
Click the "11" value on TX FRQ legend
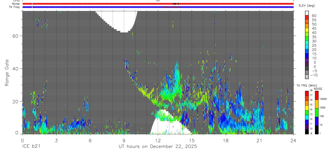click(311, 124)
